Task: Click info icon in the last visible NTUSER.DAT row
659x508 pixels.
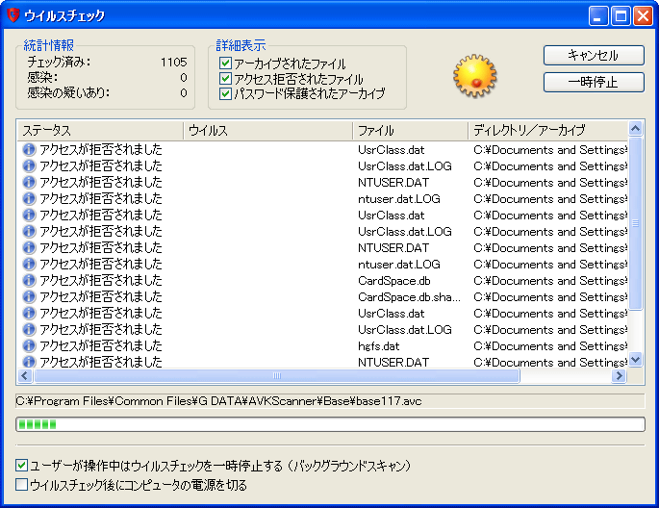Action: 29,362
